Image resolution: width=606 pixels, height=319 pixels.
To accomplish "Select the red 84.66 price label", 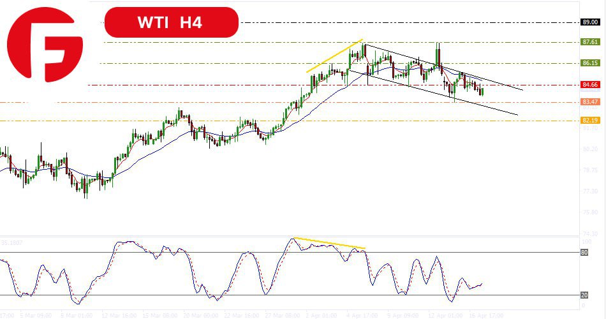I will point(590,84).
